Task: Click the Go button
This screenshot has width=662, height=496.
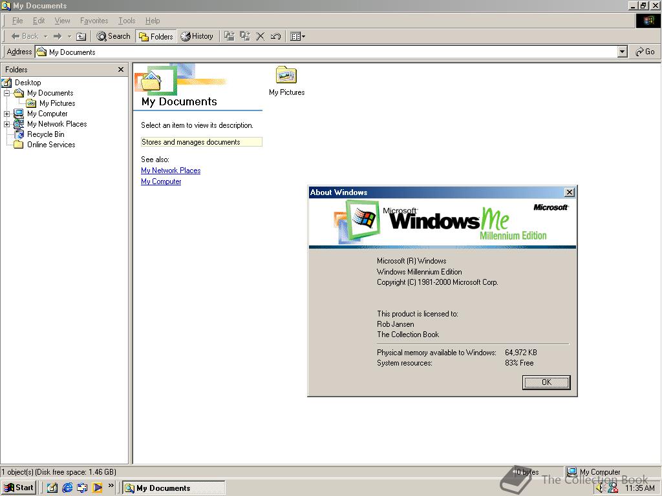Action: pyautogui.click(x=645, y=52)
